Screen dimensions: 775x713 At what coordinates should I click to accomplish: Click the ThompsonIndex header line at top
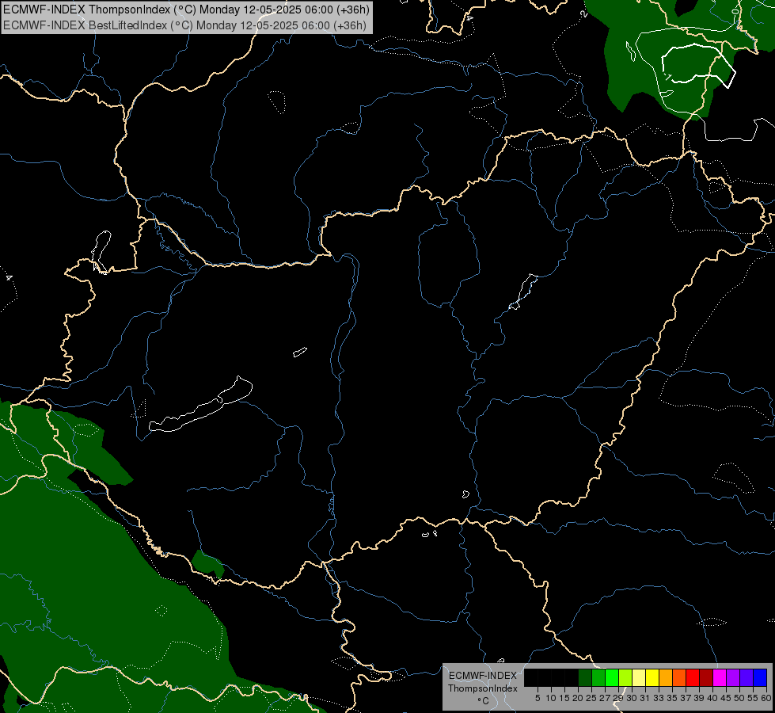pyautogui.click(x=186, y=10)
